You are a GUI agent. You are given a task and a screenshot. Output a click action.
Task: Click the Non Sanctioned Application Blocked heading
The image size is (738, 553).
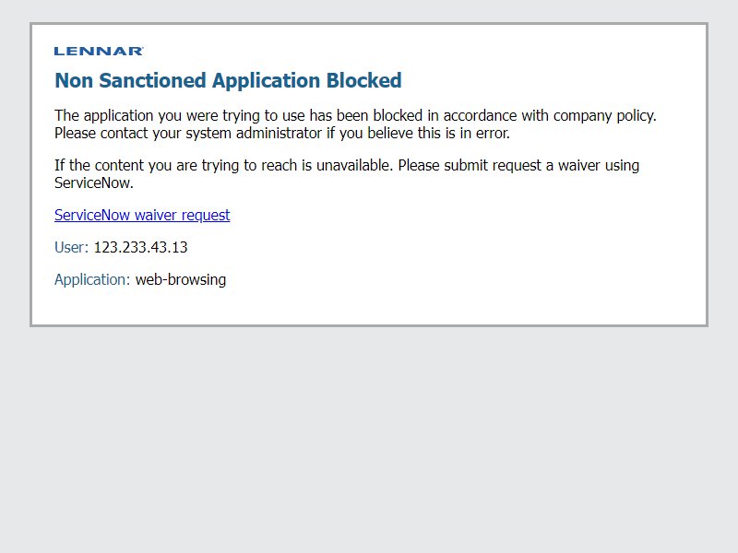[228, 80]
